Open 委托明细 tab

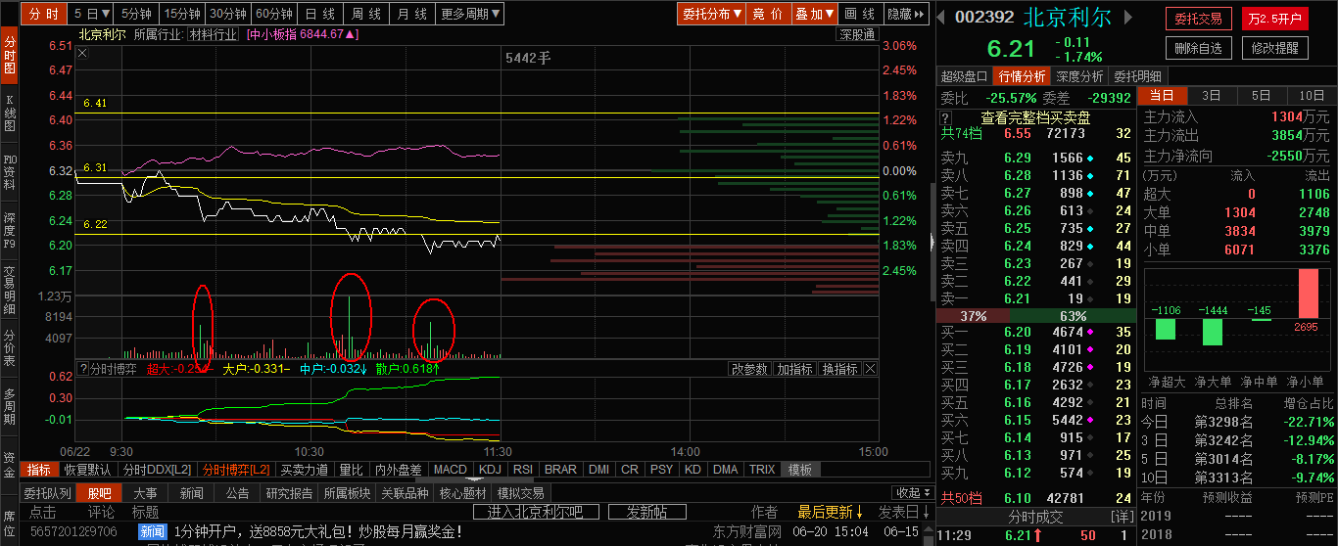pyautogui.click(x=1137, y=76)
